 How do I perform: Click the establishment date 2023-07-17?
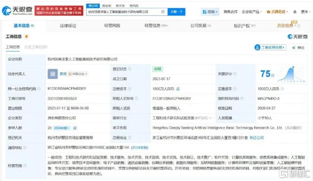[161, 79]
